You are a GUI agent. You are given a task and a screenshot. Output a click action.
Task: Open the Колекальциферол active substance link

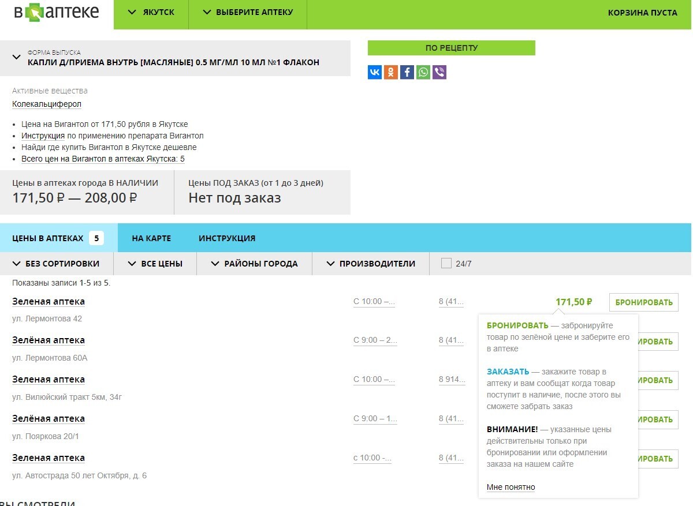coord(47,104)
